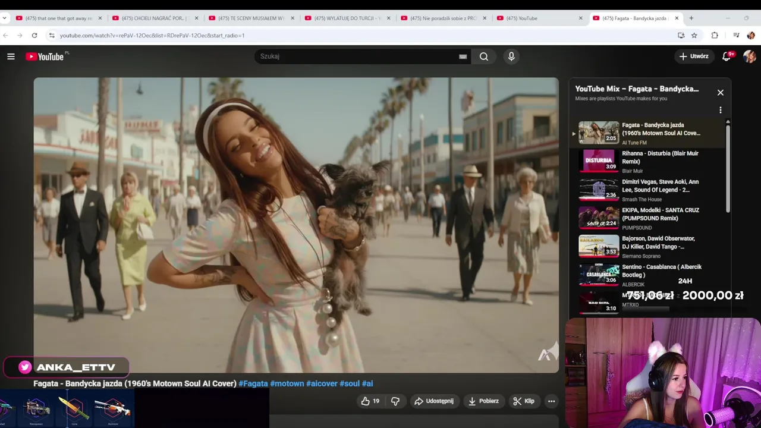
Task: Click the magnifier search button
Action: [484, 56]
